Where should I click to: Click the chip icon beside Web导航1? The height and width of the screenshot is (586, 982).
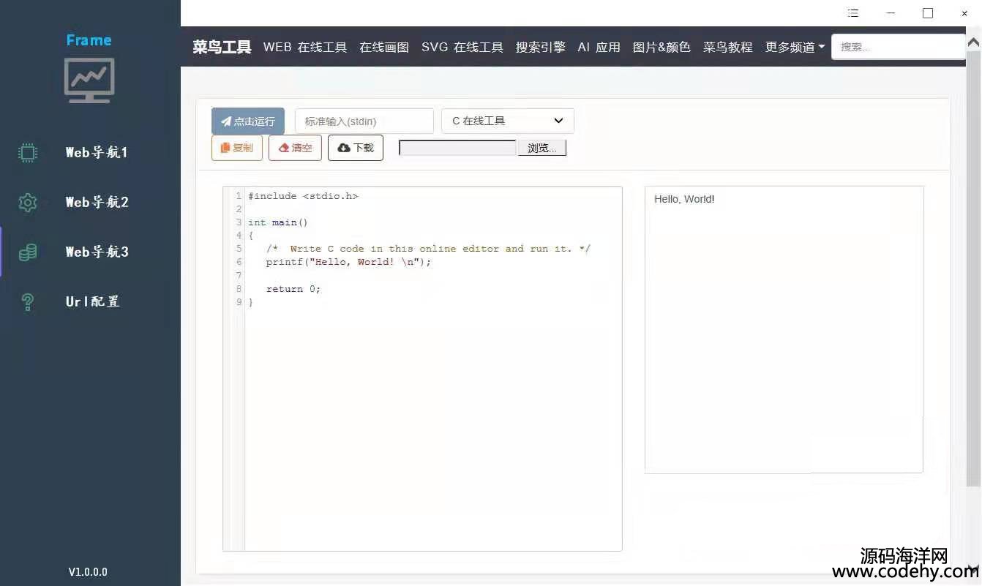[x=28, y=152]
